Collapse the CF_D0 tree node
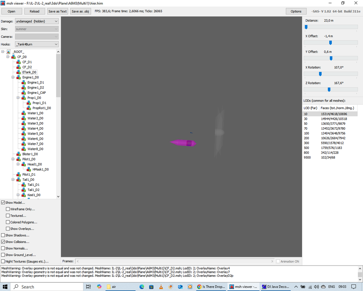 pyautogui.click(x=8, y=57)
